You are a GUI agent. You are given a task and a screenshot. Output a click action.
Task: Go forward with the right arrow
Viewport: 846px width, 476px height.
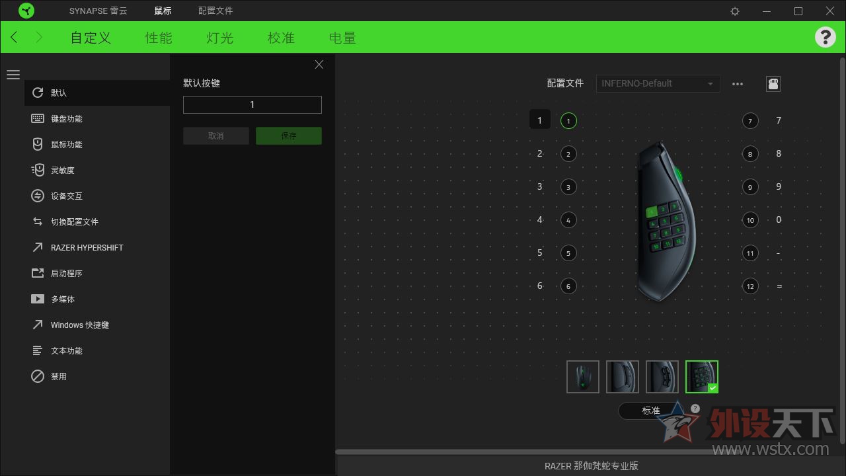(38, 37)
